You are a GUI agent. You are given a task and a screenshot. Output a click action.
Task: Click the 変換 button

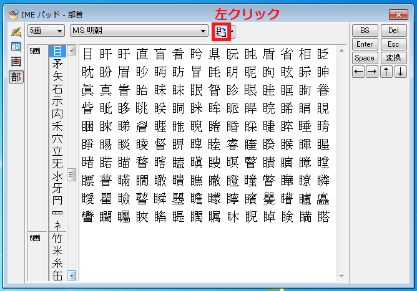tap(394, 58)
